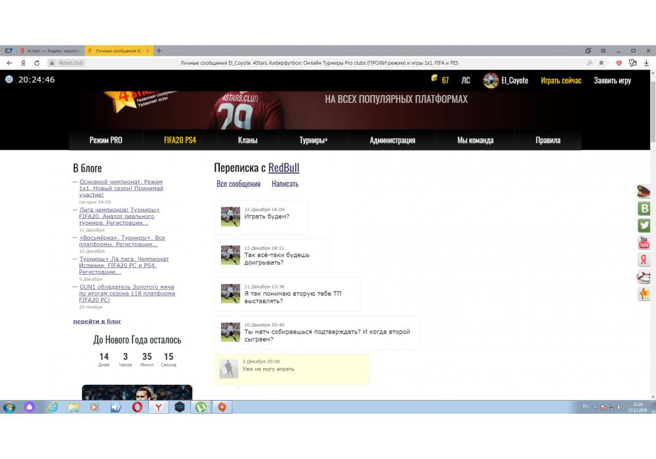Click avatar beside 'Уже не могу играть' message
The height and width of the screenshot is (459, 656).
point(229,369)
